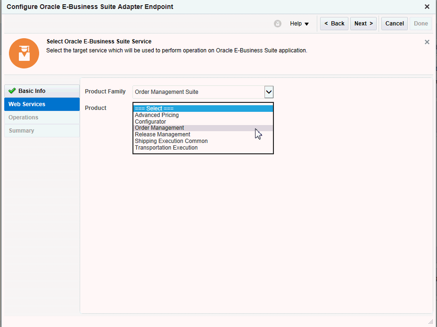Expand the Product Family dropdown arrow
The image size is (437, 327).
point(269,92)
